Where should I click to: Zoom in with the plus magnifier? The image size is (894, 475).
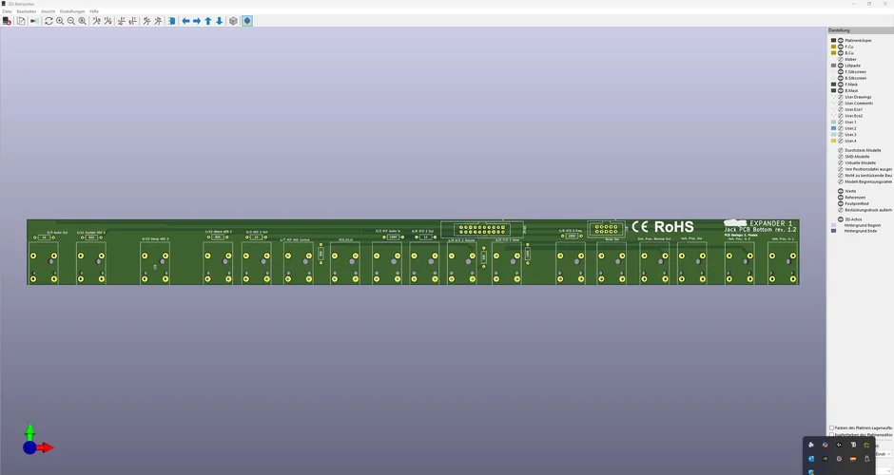tap(60, 21)
